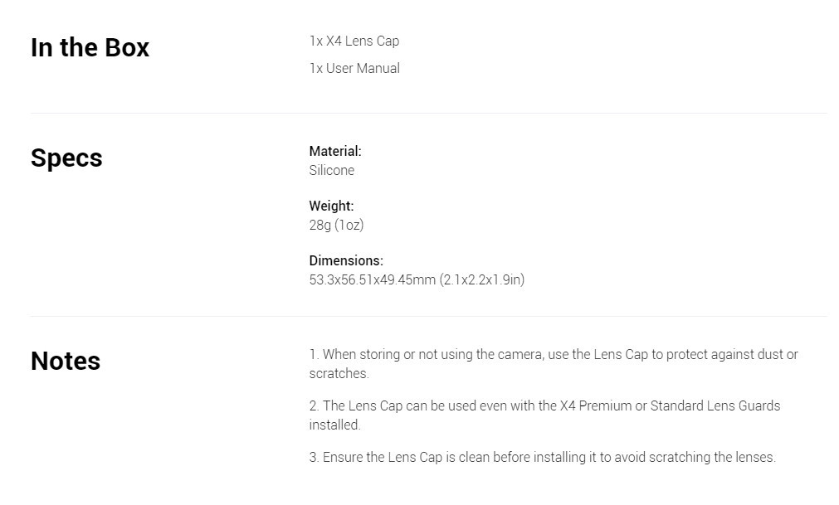Image resolution: width=839 pixels, height=505 pixels.
Task: Click the "Specs" section heading
Action: pos(66,158)
